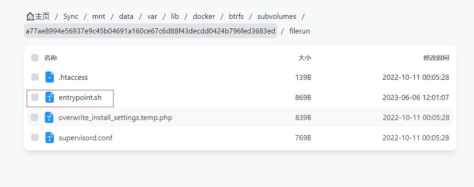Click the supervisord.conf file icon
Viewport: 474px width, 187px height.
click(x=50, y=137)
